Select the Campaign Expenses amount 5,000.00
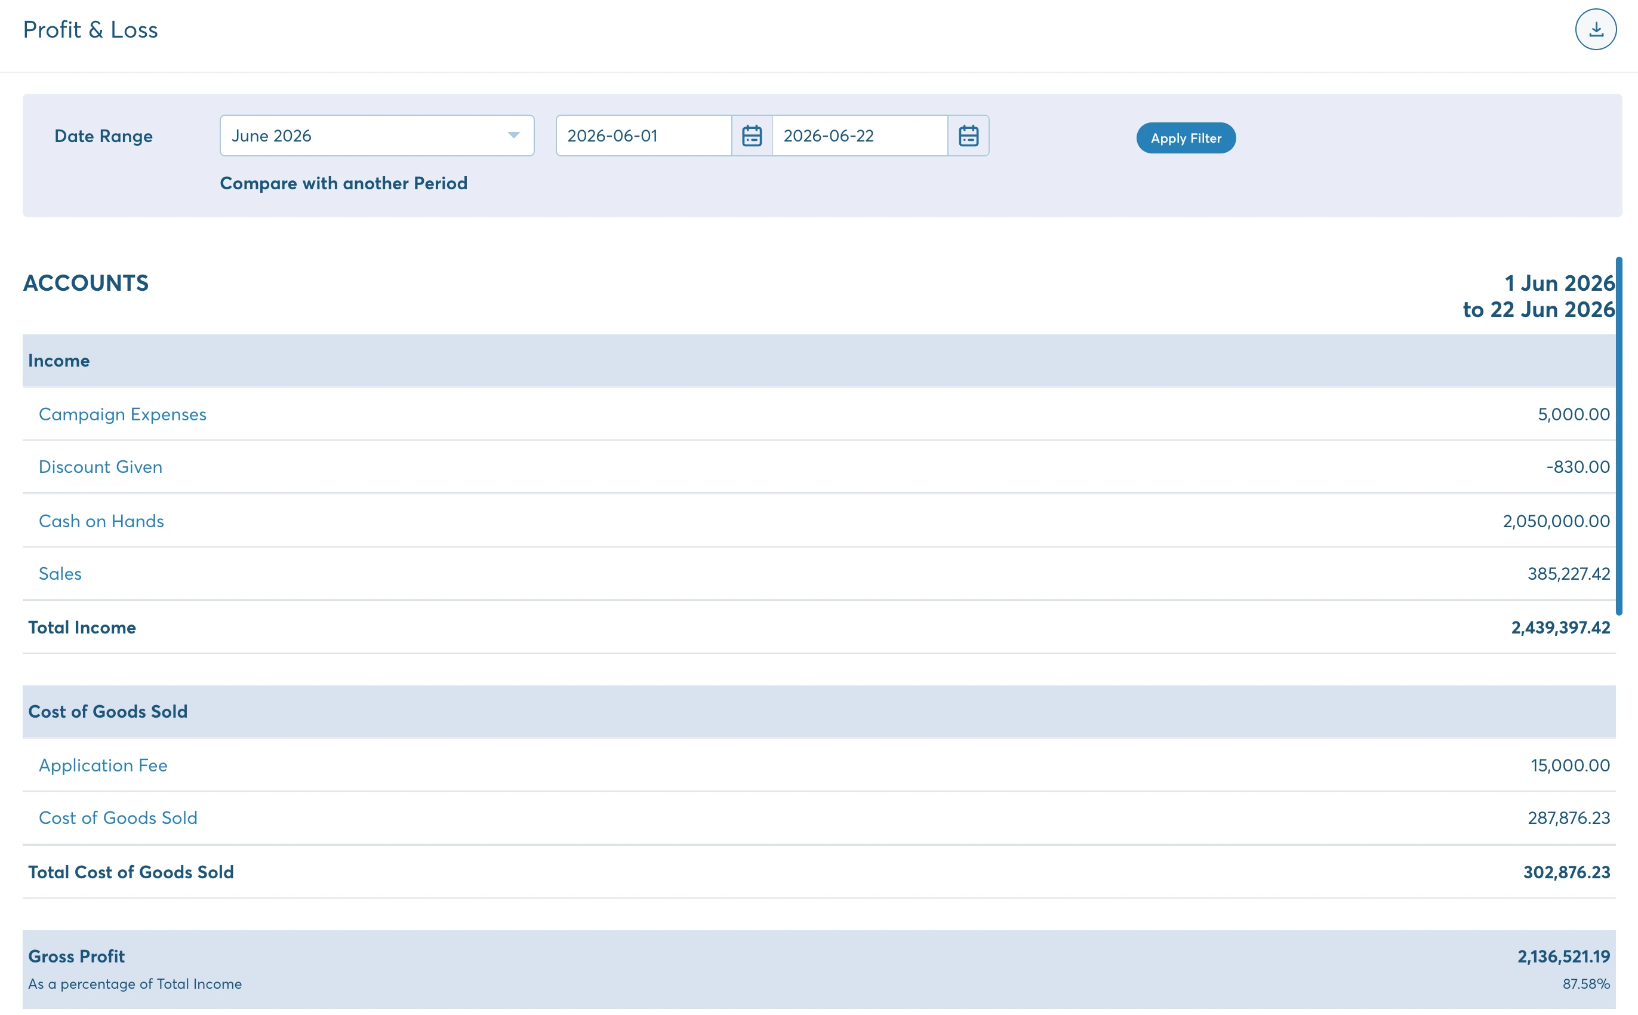1638x1015 pixels. [x=1574, y=414]
